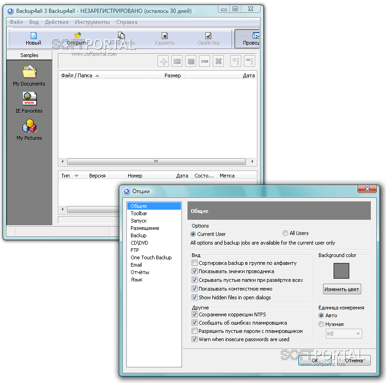Select the Нужная unit radio button
The height and width of the screenshot is (383, 386).
point(321,324)
